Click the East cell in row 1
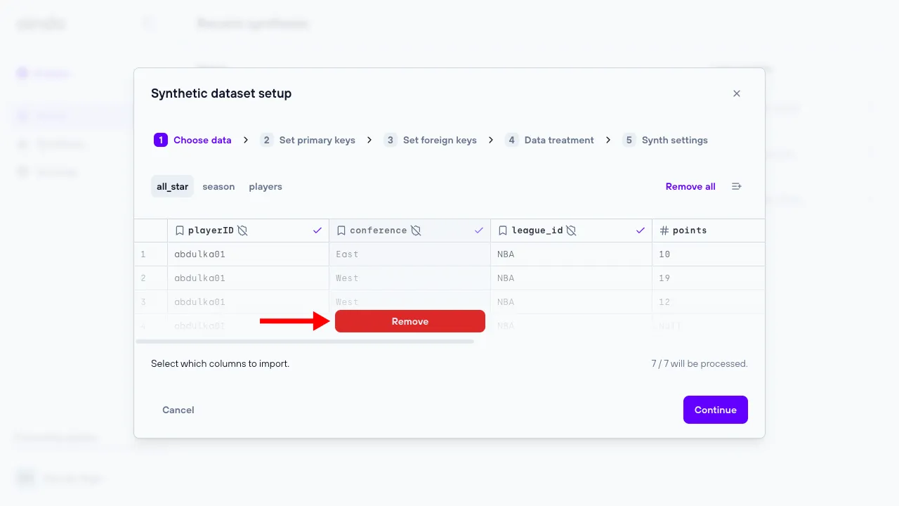Viewport: 899px width, 506px height. [409, 254]
